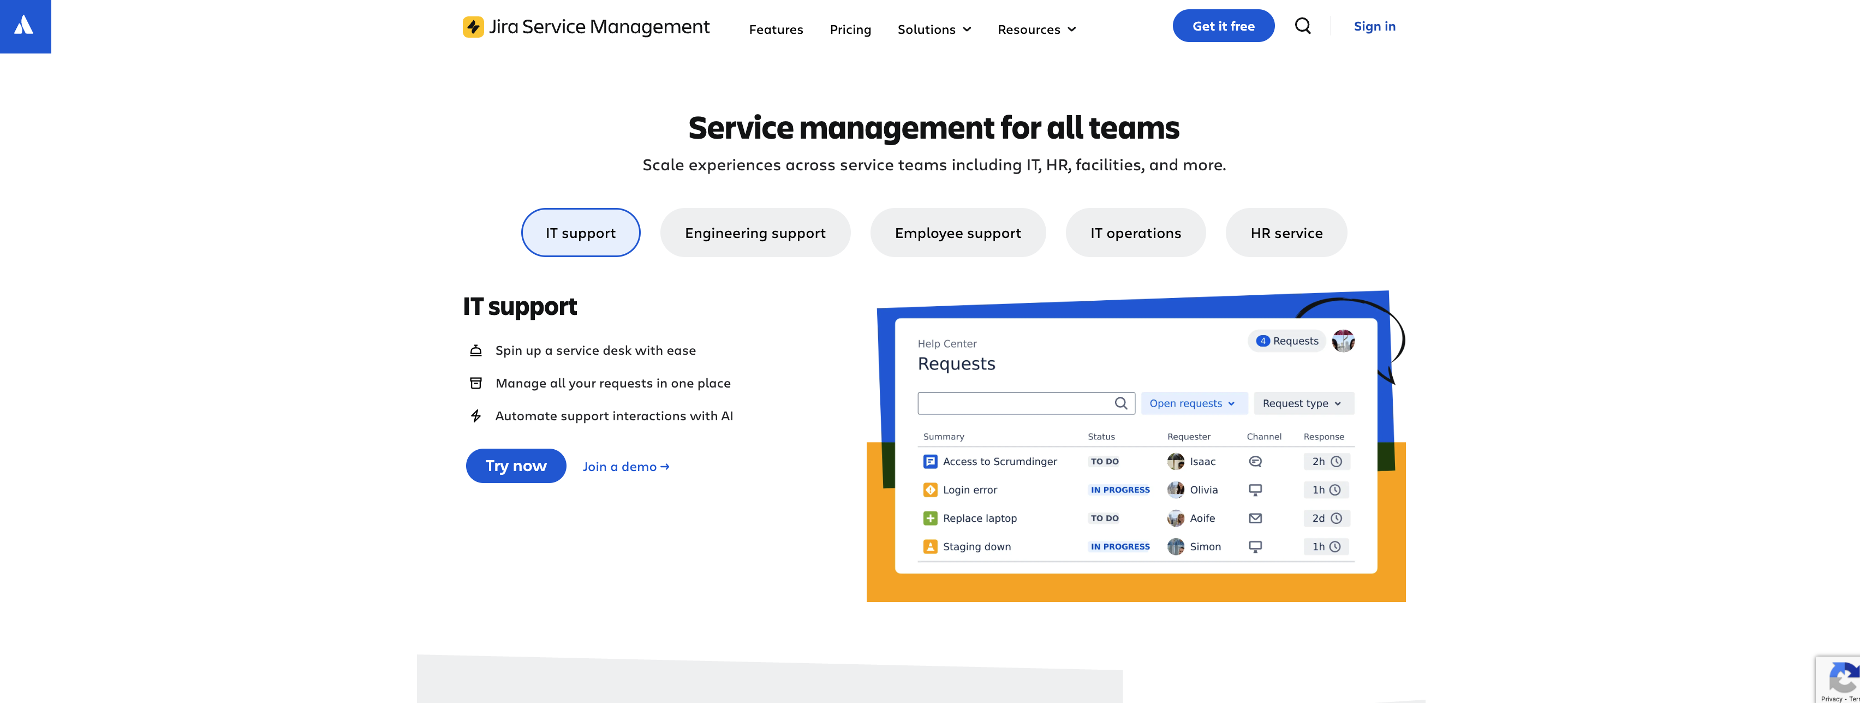This screenshot has width=1860, height=703.
Task: Click Isaac's avatar picture
Action: (1176, 461)
